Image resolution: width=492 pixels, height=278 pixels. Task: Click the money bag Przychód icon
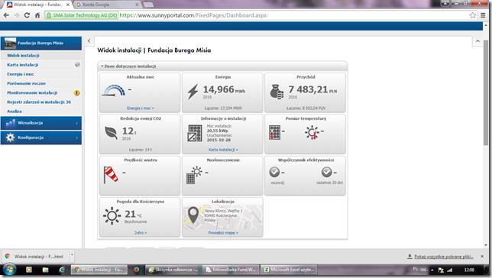(x=277, y=92)
